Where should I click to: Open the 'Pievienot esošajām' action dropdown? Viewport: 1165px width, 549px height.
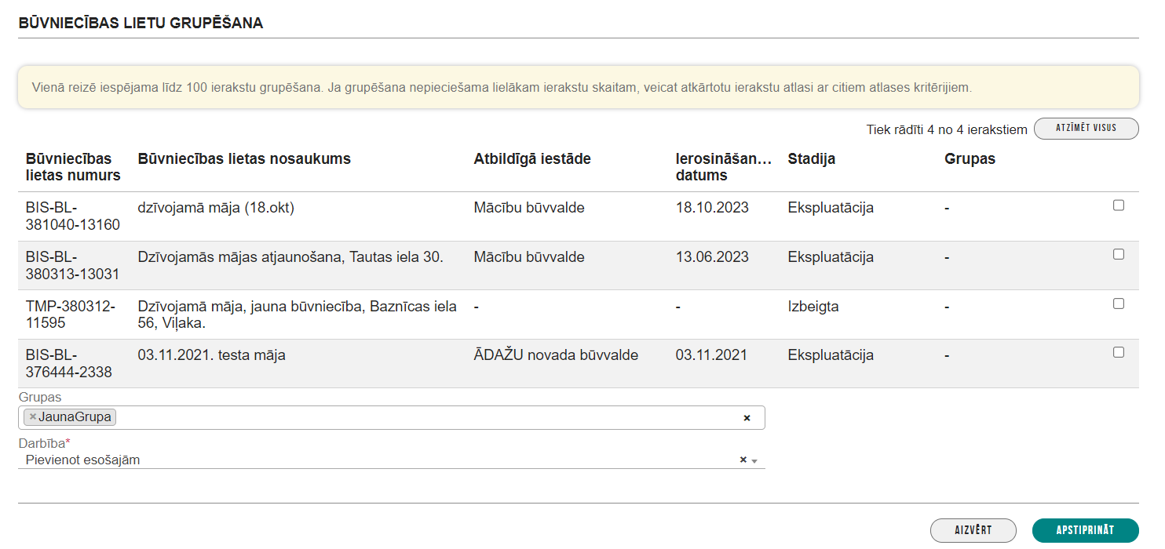377,460
